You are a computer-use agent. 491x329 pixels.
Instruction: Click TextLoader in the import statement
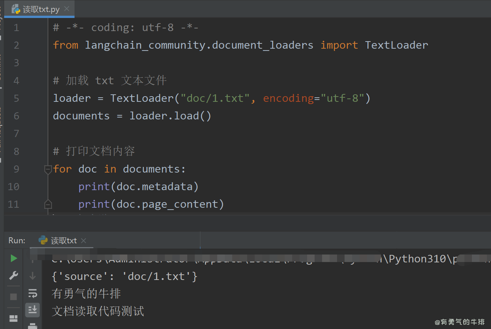396,45
